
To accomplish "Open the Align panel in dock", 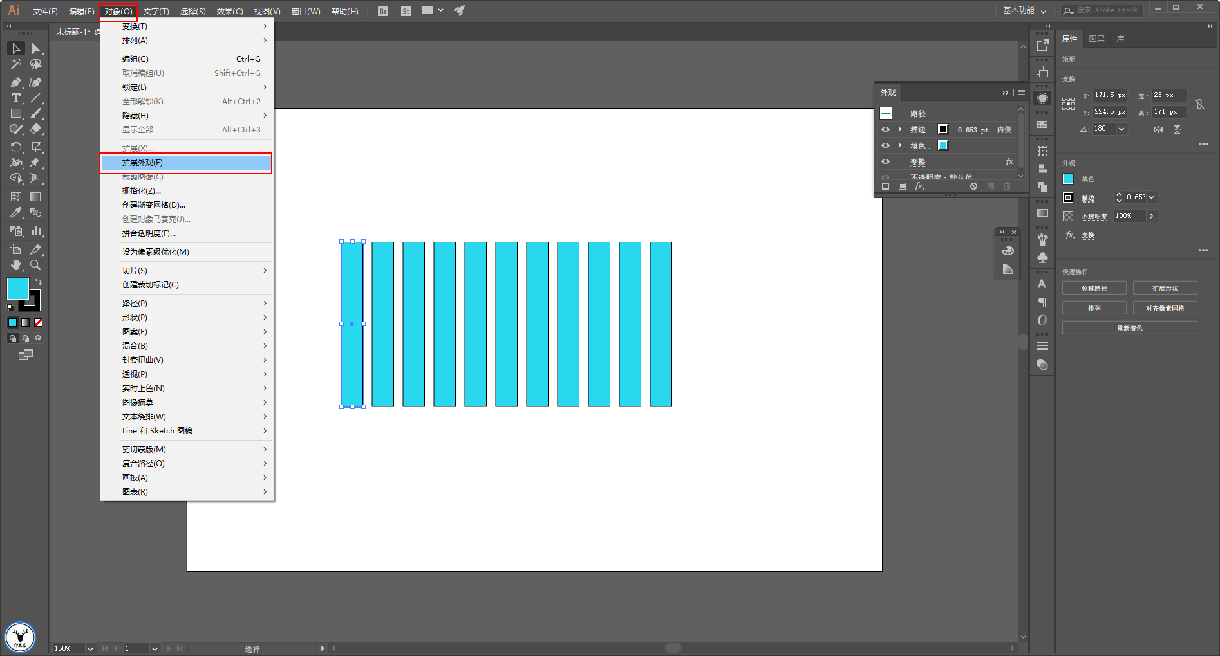I will tap(1042, 169).
